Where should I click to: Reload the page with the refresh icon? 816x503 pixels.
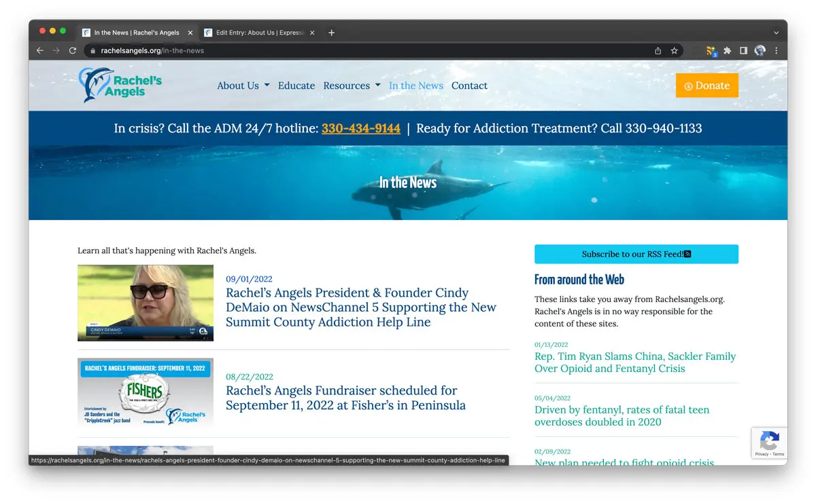[73, 50]
